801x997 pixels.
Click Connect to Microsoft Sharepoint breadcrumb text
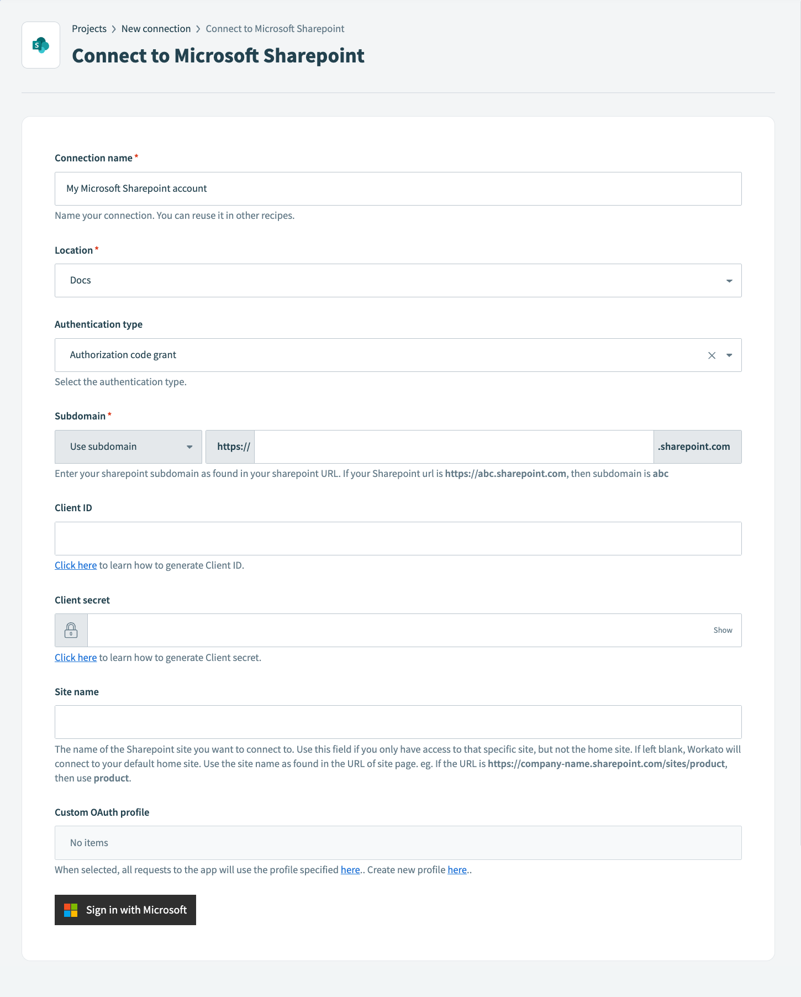275,29
